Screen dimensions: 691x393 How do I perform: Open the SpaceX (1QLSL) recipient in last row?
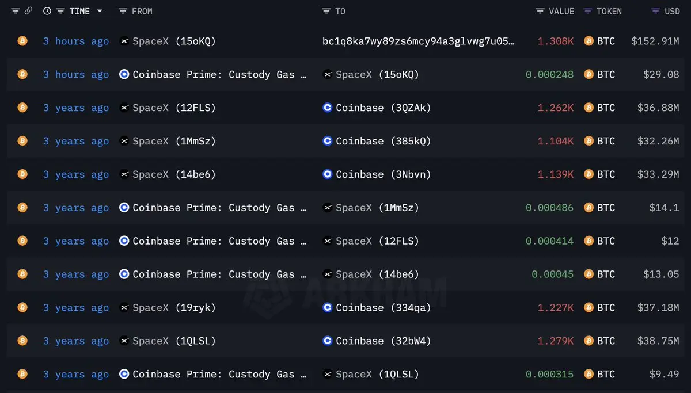[x=371, y=375]
